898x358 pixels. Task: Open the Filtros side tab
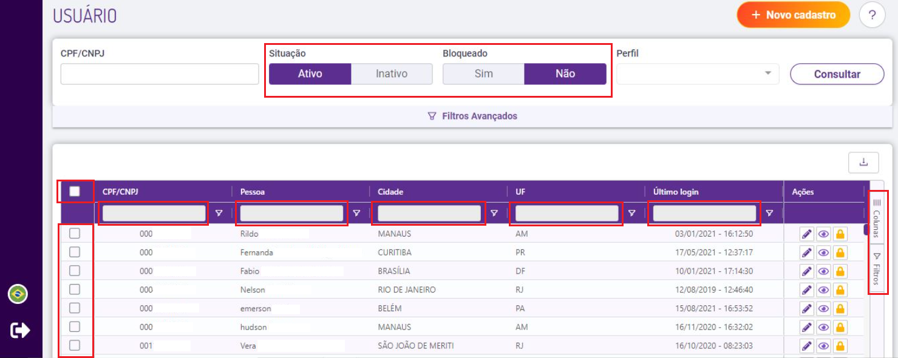(x=877, y=269)
